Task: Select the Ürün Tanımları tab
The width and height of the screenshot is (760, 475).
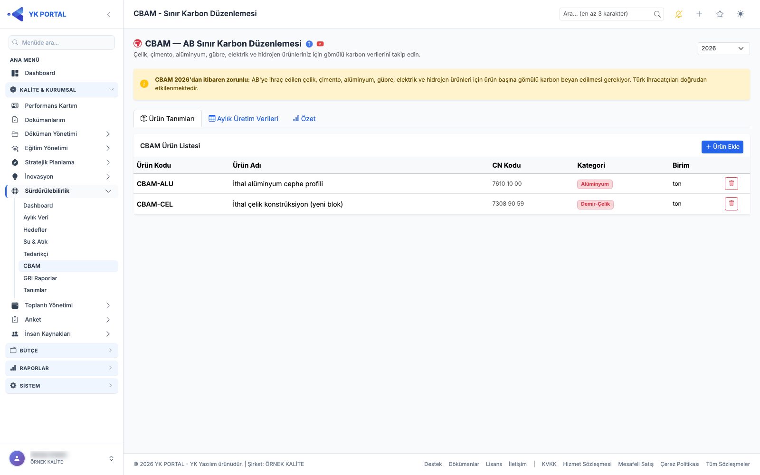Action: [168, 119]
